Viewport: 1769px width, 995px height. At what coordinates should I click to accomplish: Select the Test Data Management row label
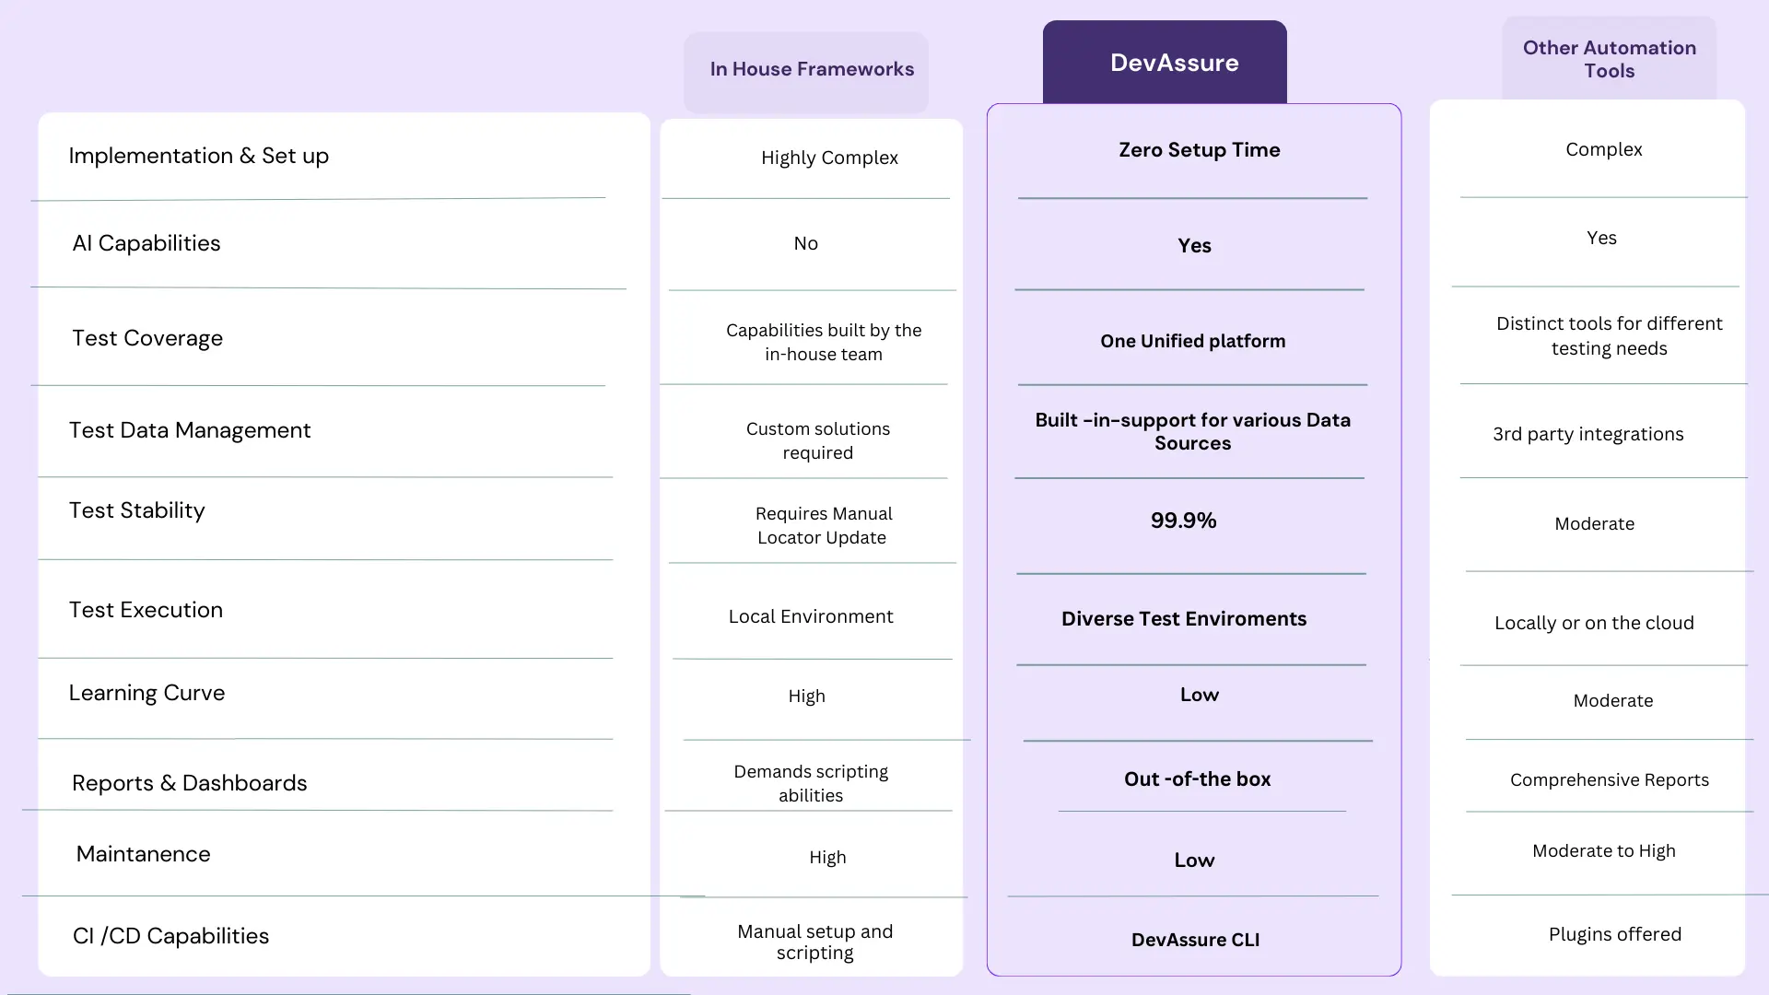tap(190, 429)
